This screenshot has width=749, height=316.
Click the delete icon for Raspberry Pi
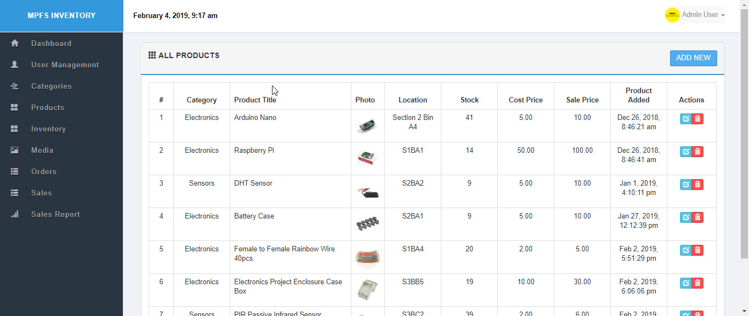tap(697, 152)
